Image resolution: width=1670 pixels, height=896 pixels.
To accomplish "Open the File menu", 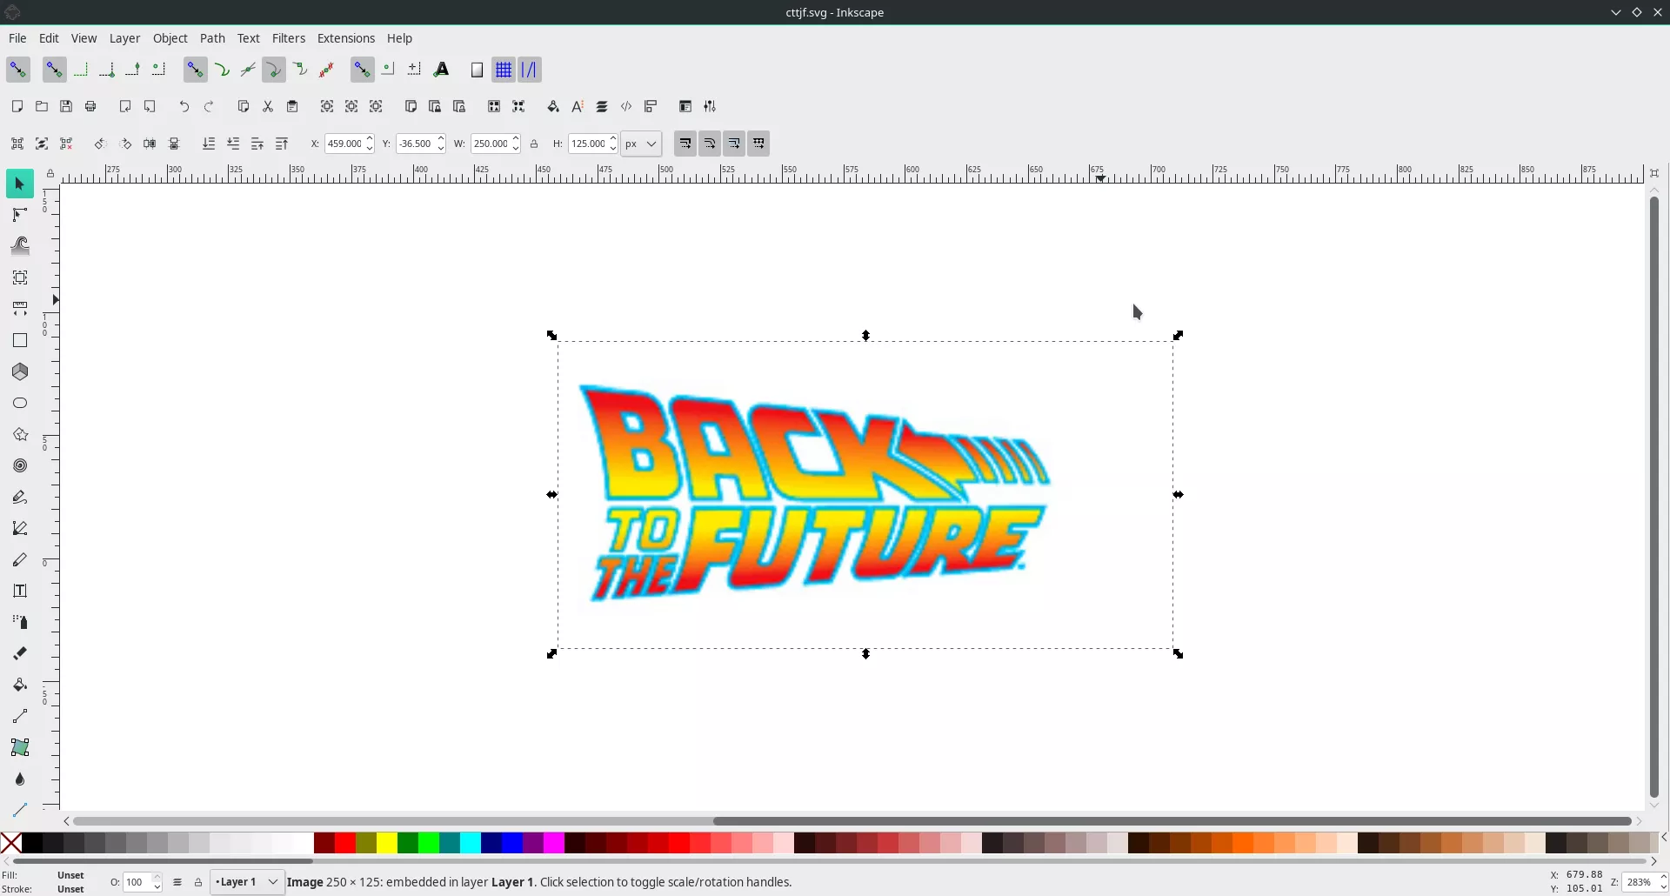I will [17, 38].
